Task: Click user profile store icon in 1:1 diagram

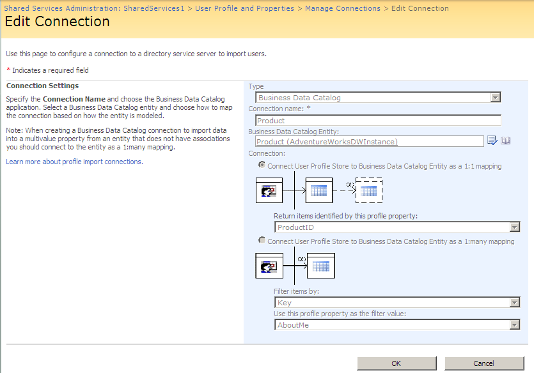Action: [269, 190]
